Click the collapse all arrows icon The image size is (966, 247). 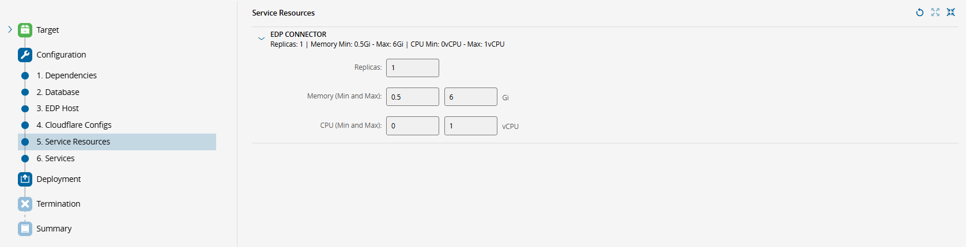pos(951,12)
